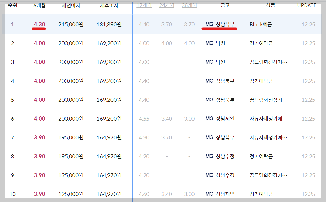Click the MG logo for 성남북부 in rank 5
The image size is (326, 202).
click(209, 100)
